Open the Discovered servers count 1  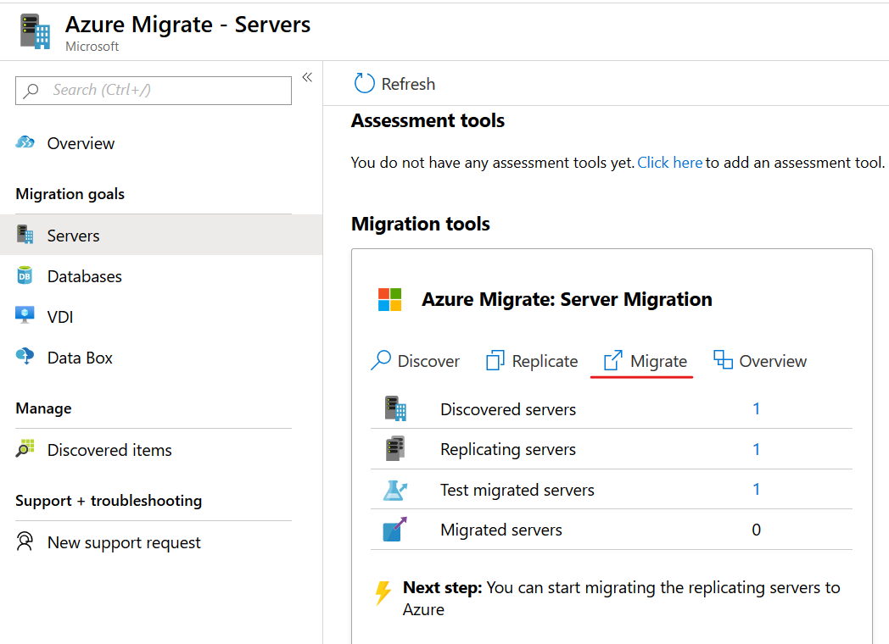point(756,409)
